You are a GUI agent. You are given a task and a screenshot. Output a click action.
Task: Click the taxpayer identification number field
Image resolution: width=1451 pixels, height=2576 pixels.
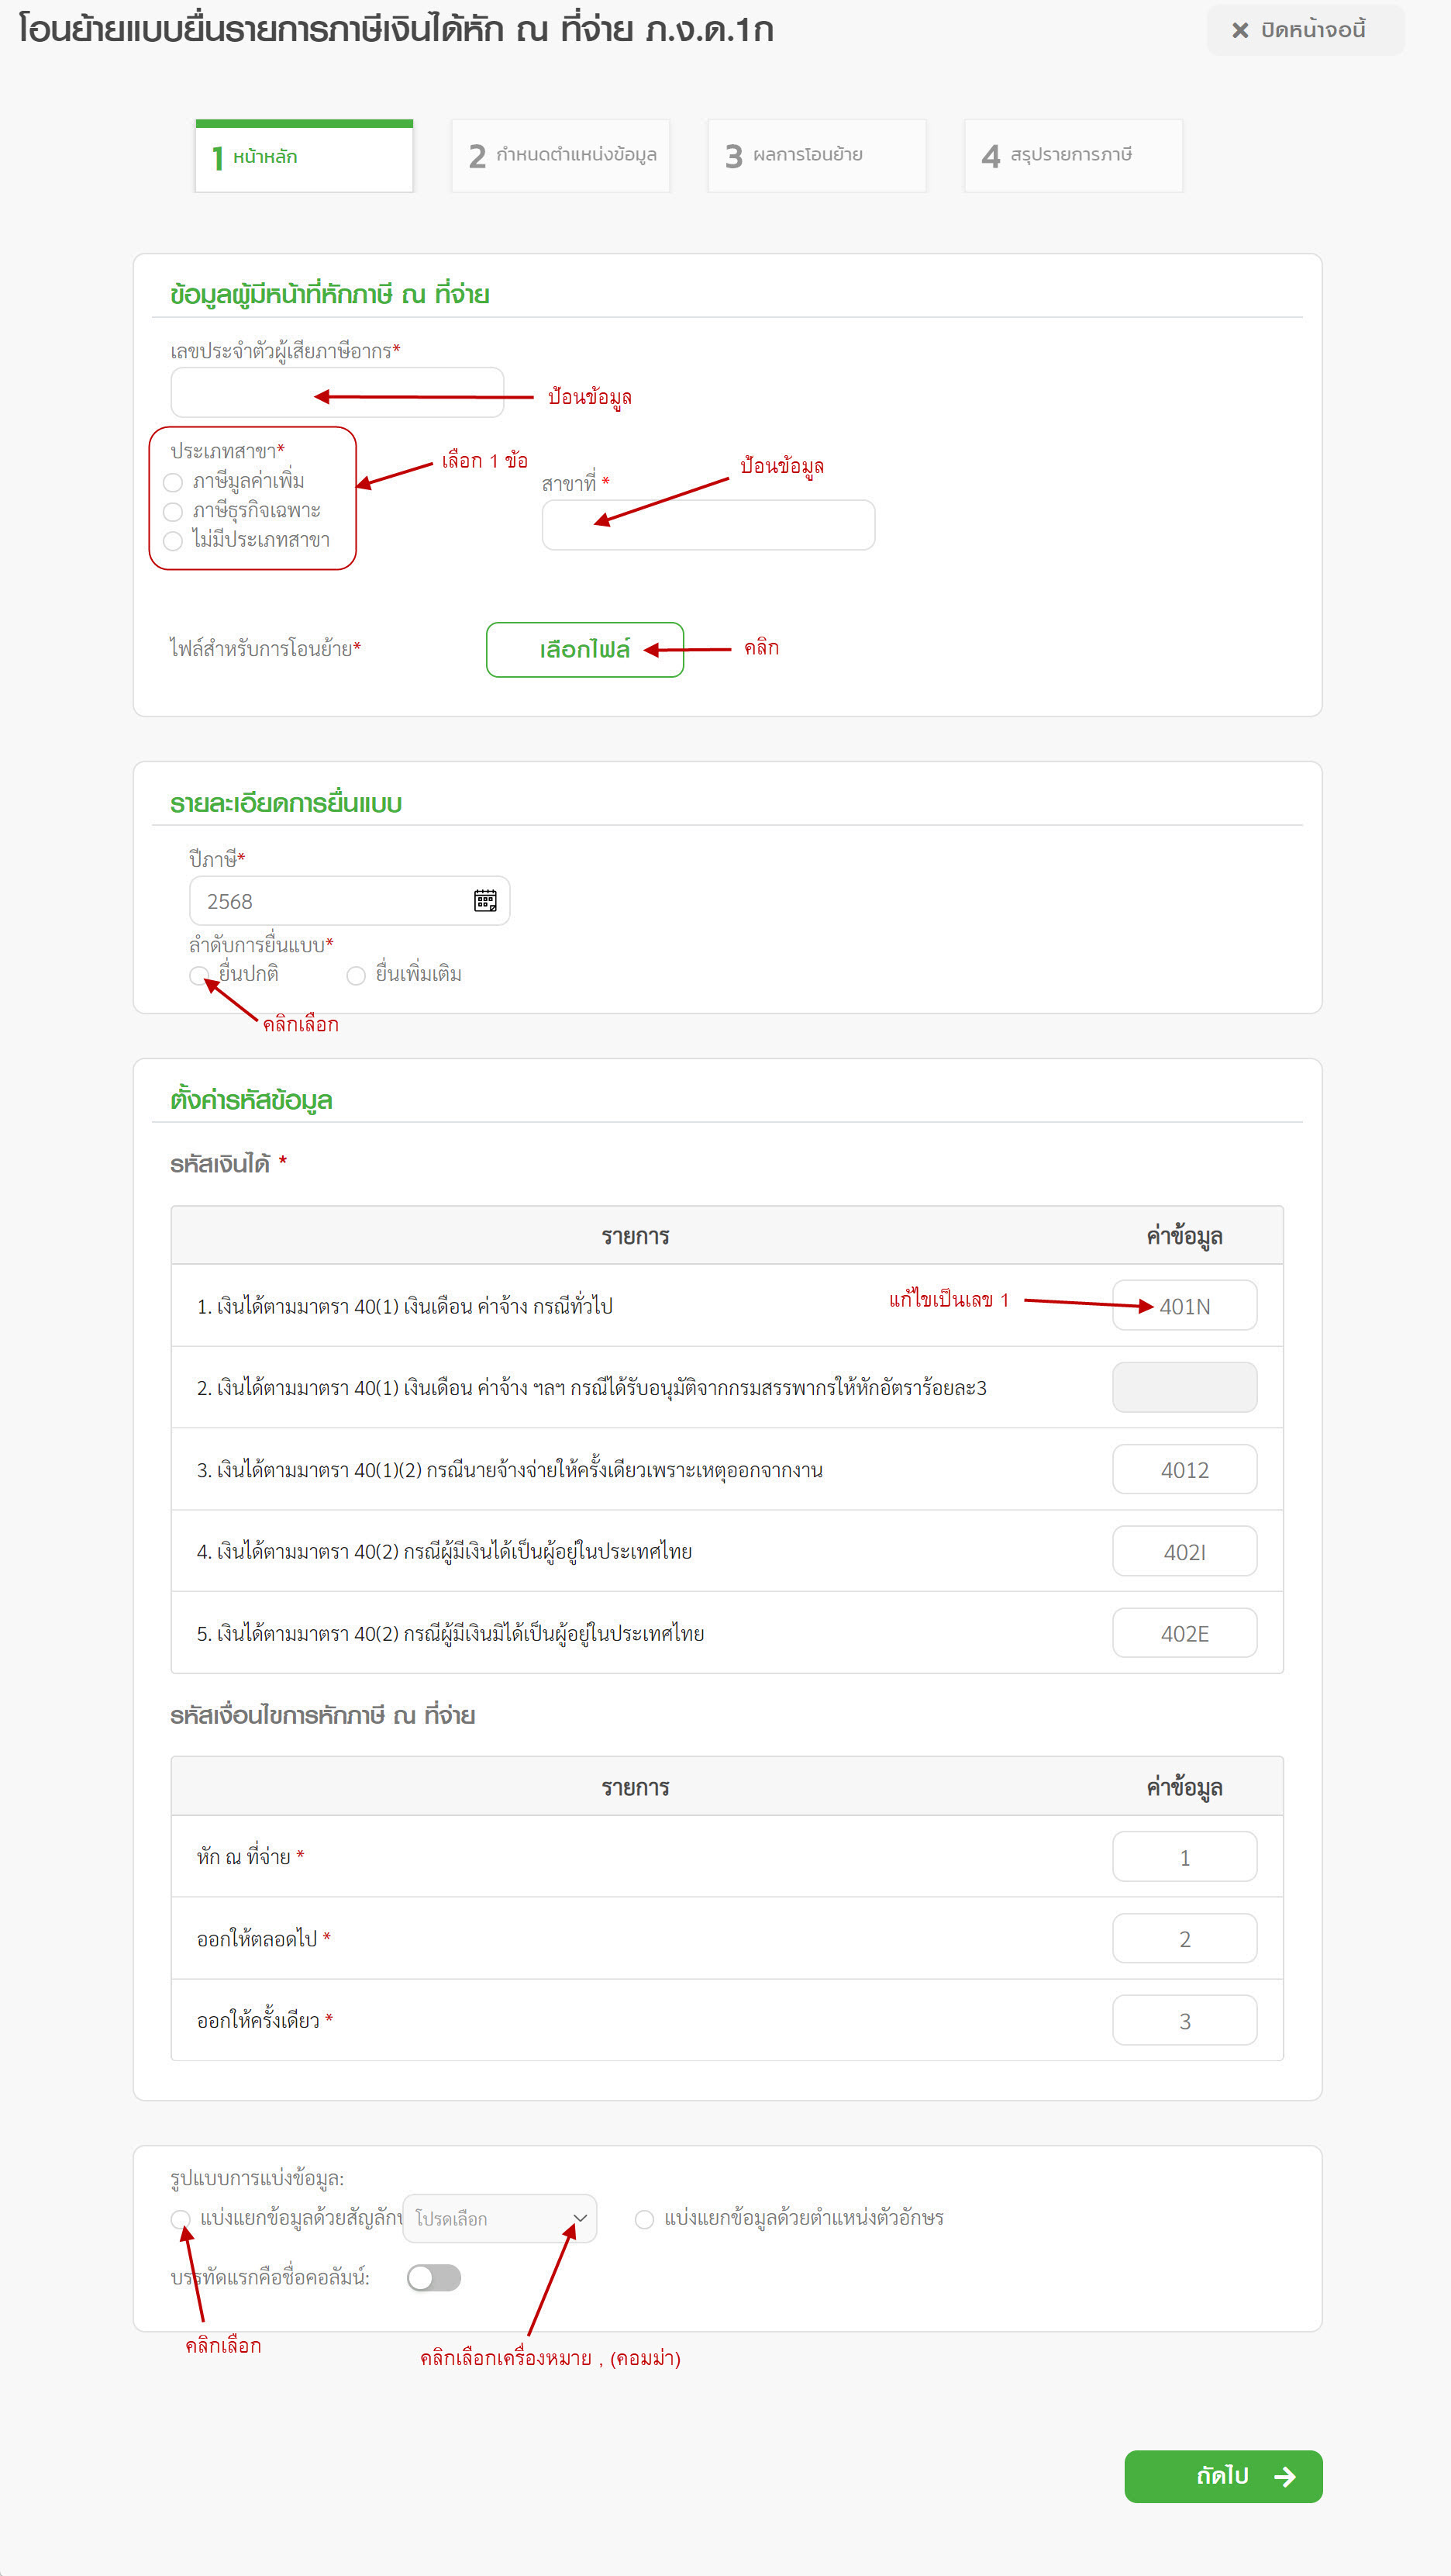[x=336, y=392]
